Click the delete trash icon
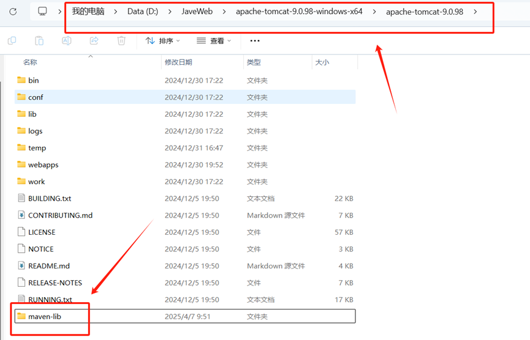Image resolution: width=530 pixels, height=340 pixels. point(121,41)
